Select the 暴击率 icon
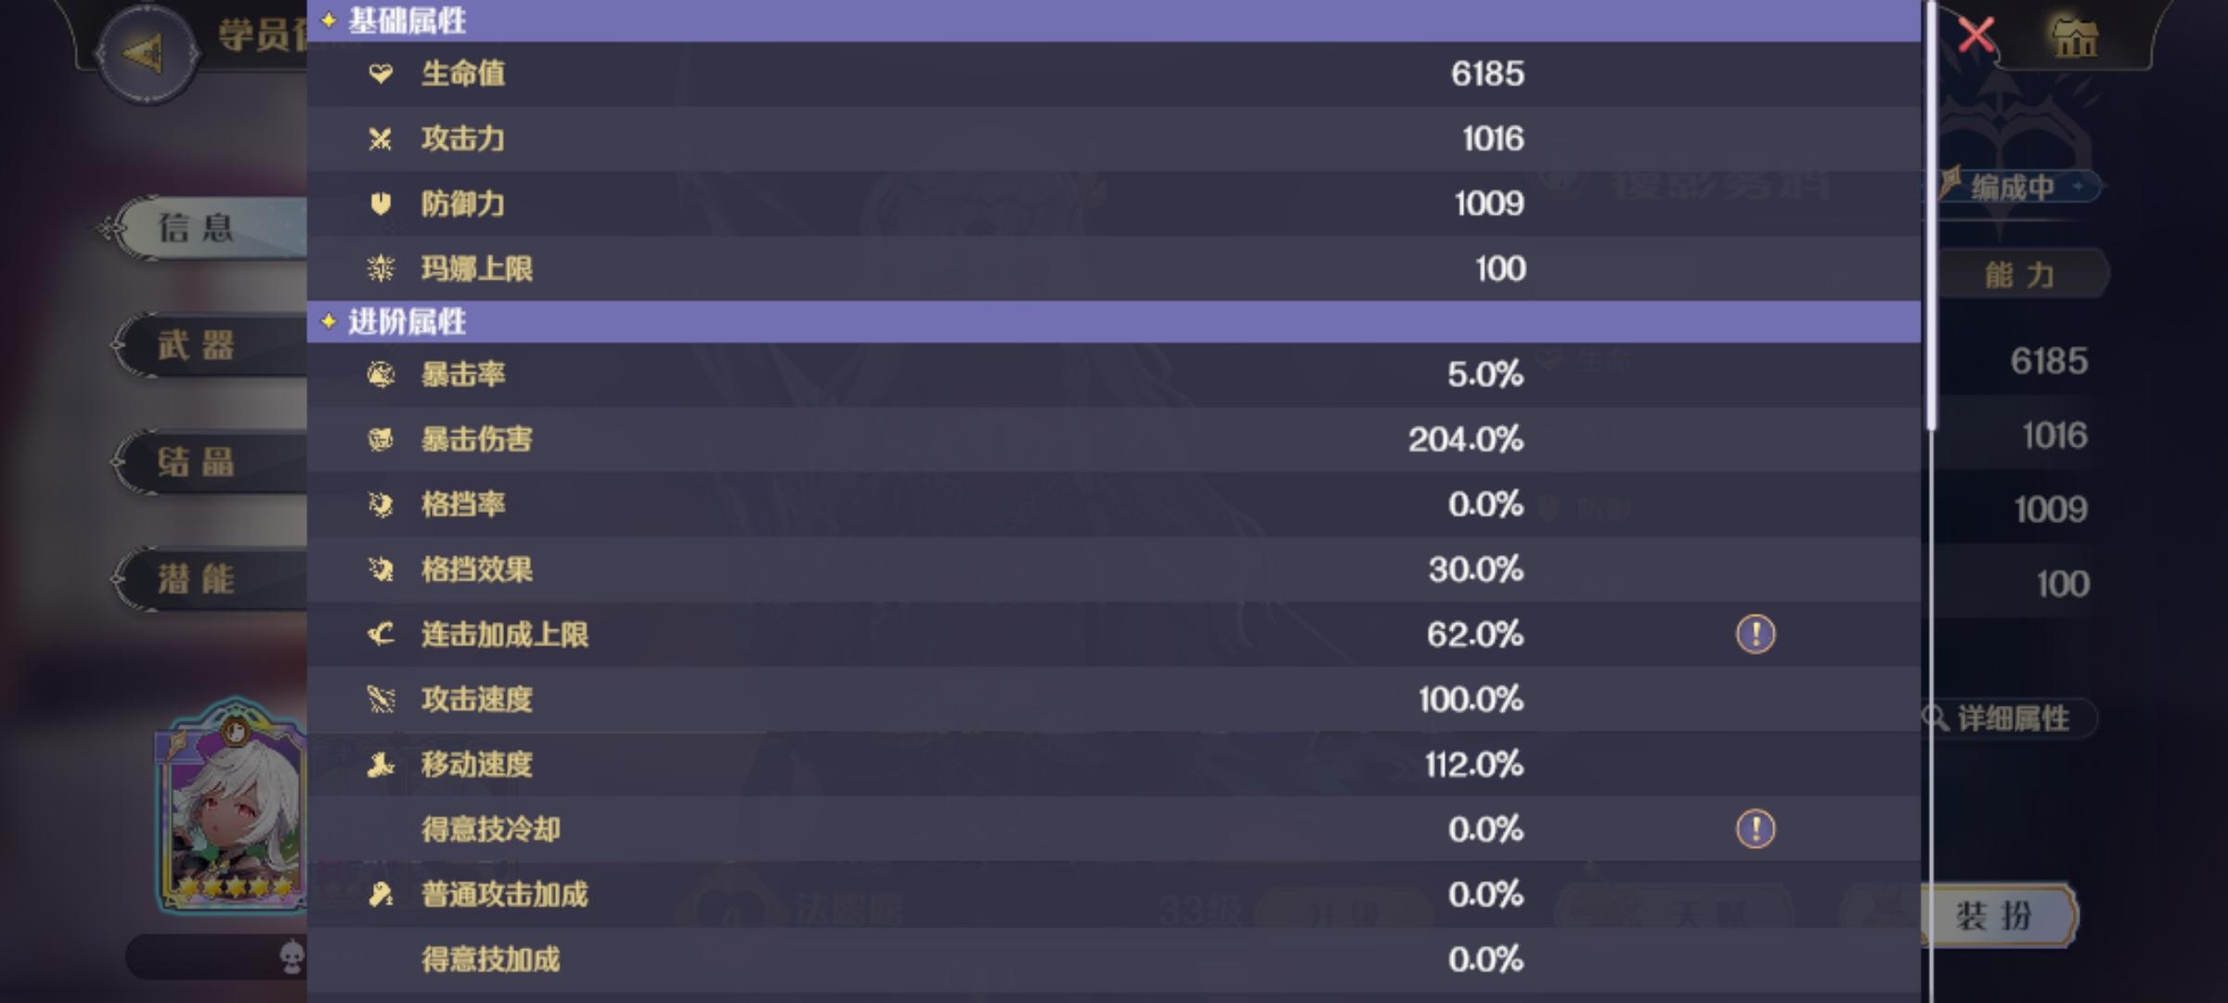 [381, 374]
